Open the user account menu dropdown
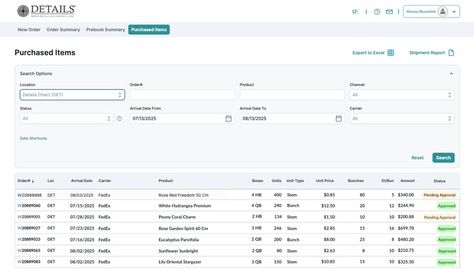This screenshot has height=269, width=474. pos(432,11)
